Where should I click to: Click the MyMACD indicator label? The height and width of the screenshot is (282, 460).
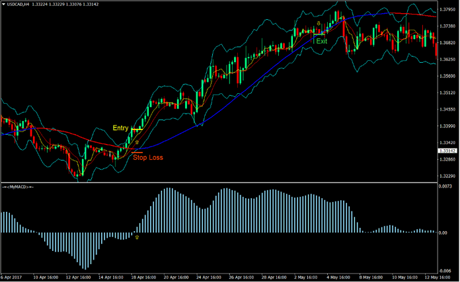[18, 187]
